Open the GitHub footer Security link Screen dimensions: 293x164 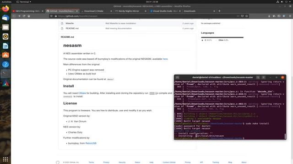click(122, 162)
